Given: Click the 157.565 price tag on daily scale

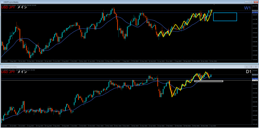Looking at the screenshot, I should tap(255, 81).
